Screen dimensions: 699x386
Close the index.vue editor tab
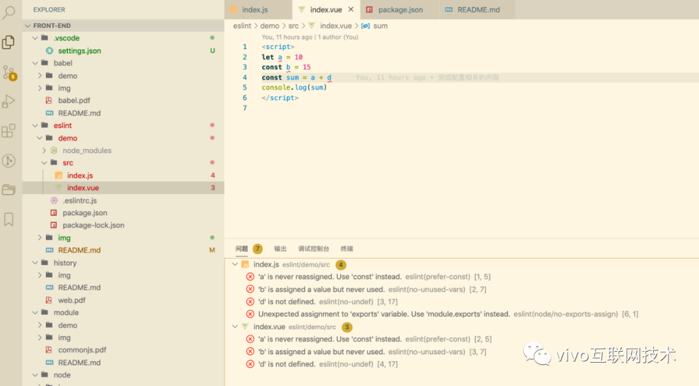coord(351,9)
